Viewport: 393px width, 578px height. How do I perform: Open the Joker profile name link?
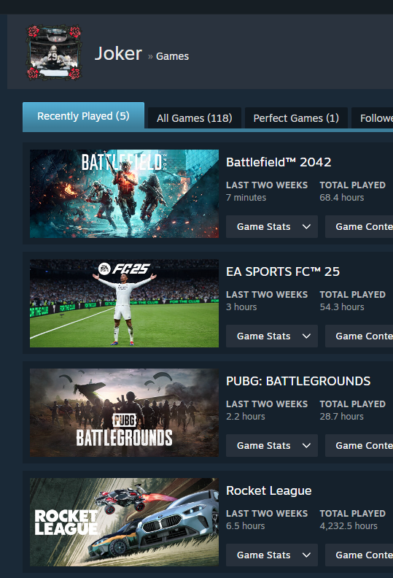click(118, 54)
